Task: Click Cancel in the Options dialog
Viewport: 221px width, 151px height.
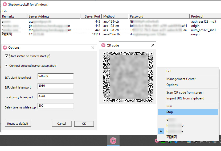Action: [62, 124]
